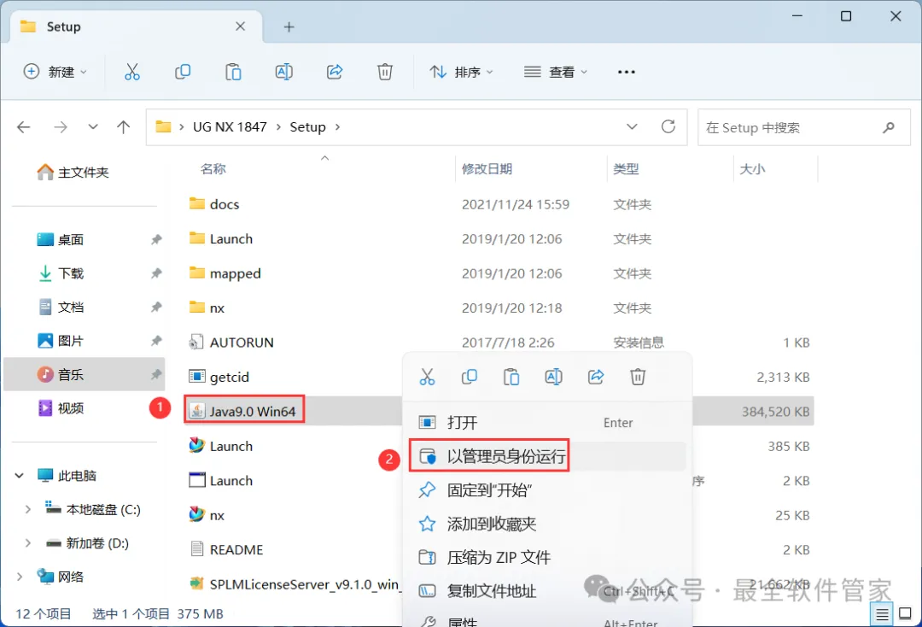The image size is (922, 627).
Task: Select 以管理员身份运行 in context menu
Action: [547, 456]
